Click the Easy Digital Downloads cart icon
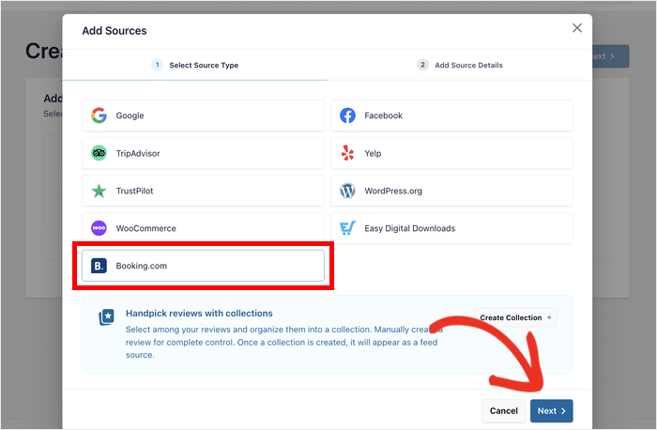Screen dimensions: 657x430 pos(347,228)
